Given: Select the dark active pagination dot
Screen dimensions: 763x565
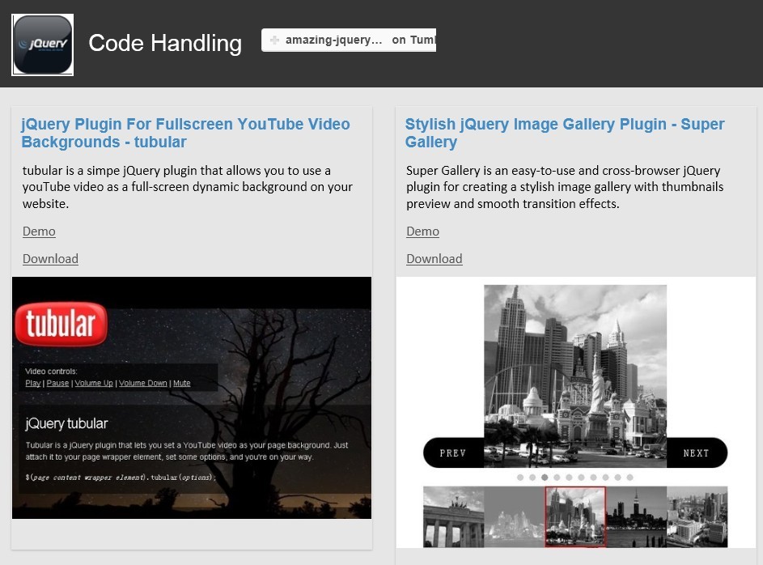Looking at the screenshot, I should click(545, 478).
